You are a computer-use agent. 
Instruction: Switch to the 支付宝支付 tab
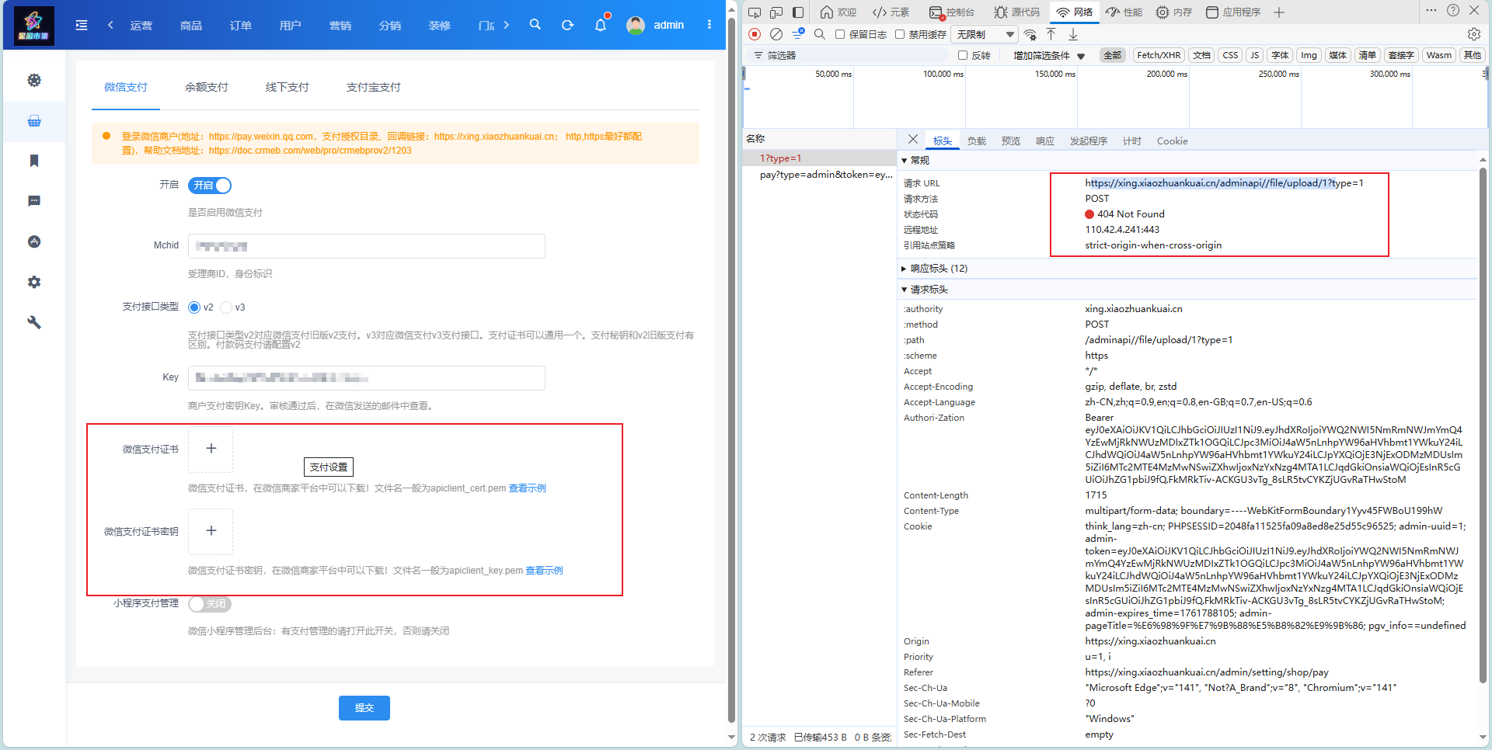[x=373, y=87]
